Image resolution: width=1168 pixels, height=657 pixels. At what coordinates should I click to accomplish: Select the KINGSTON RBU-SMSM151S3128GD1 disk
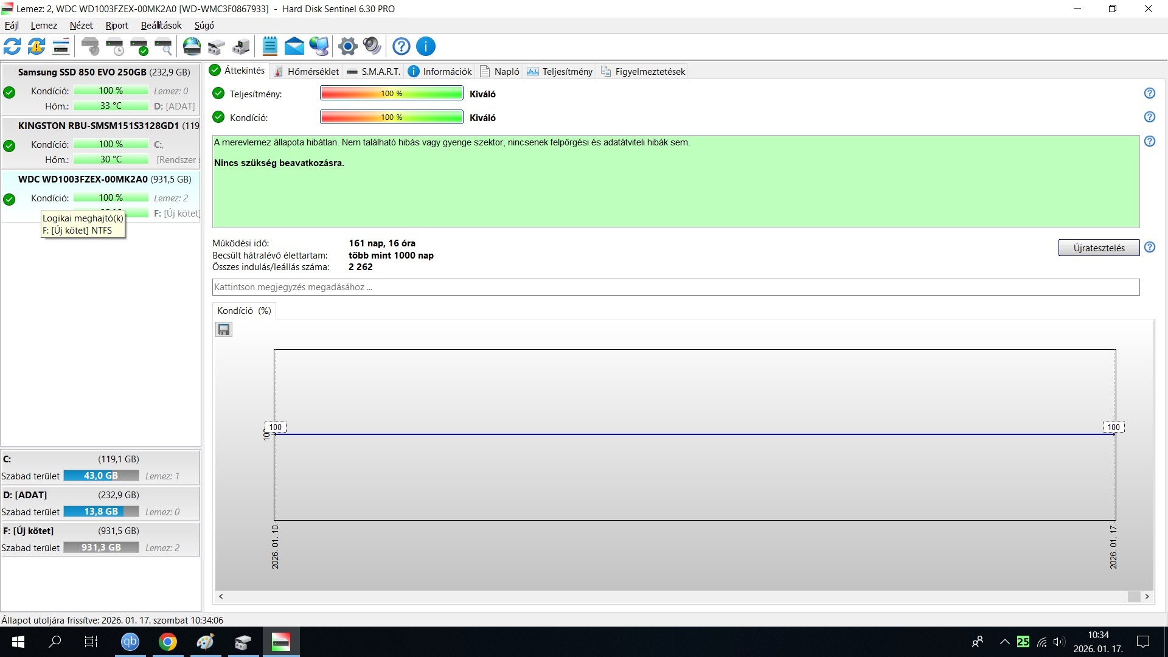pyautogui.click(x=99, y=126)
